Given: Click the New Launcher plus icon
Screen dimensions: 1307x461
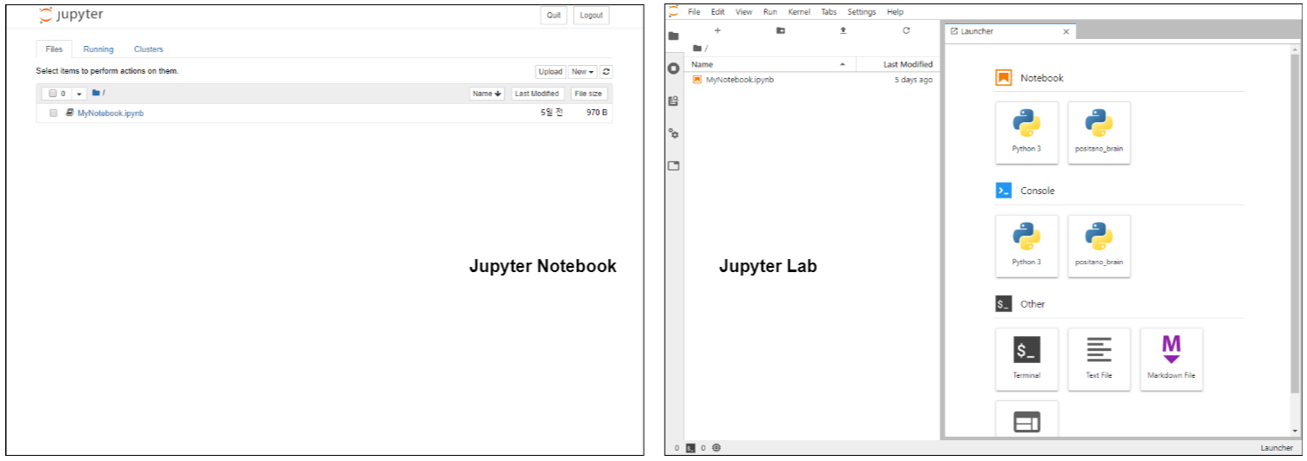Looking at the screenshot, I should tap(717, 30).
